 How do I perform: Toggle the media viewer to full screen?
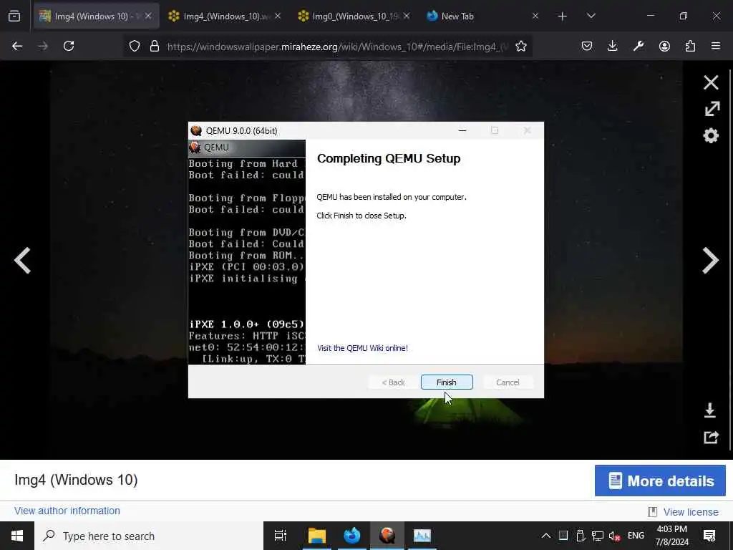point(712,109)
